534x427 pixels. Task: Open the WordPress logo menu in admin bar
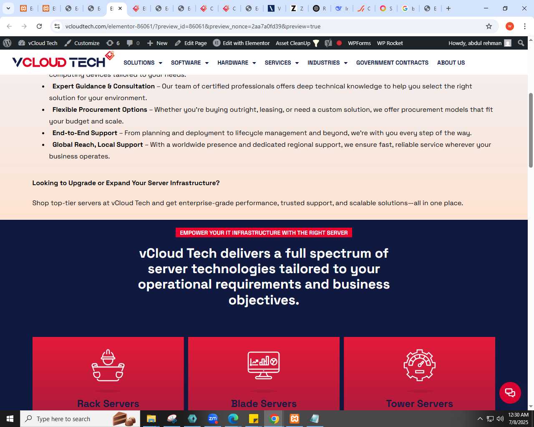pos(7,43)
